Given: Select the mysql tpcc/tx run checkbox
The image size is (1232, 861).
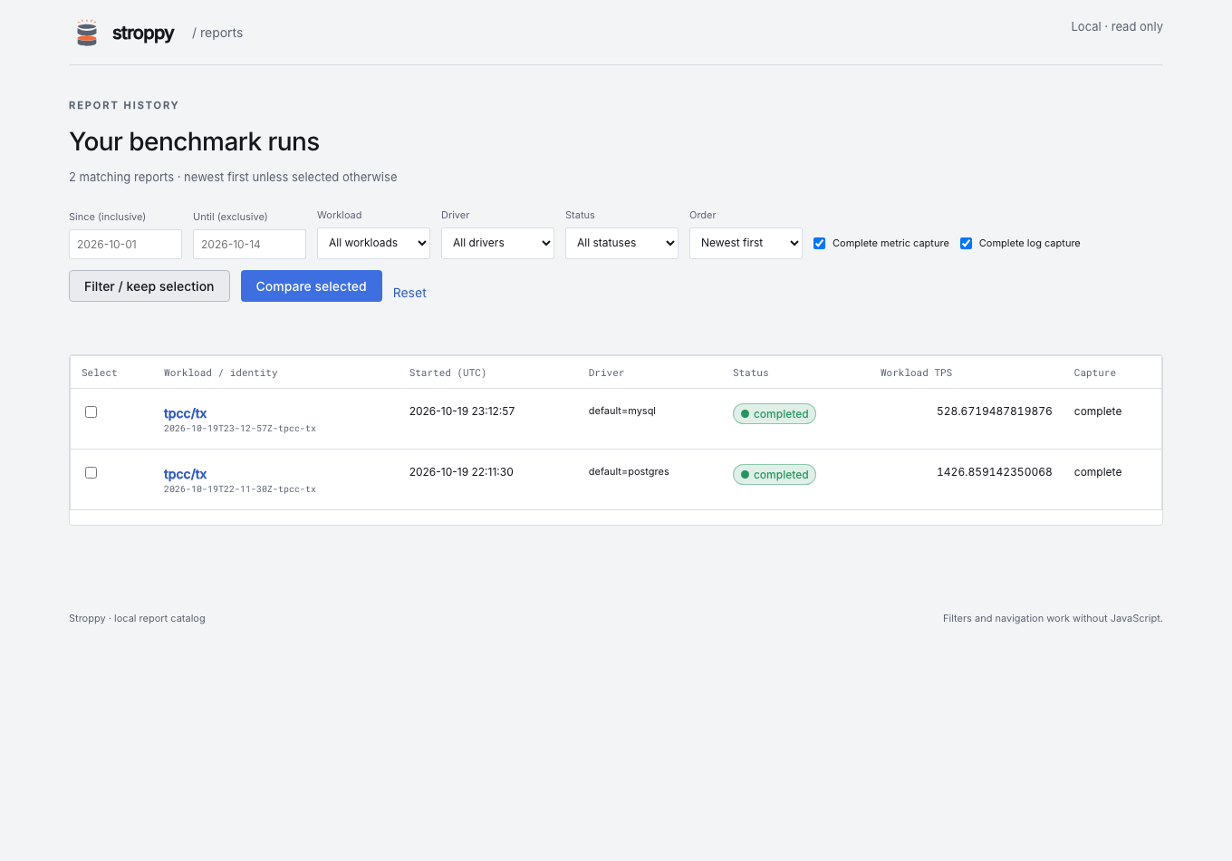Looking at the screenshot, I should tap(91, 411).
